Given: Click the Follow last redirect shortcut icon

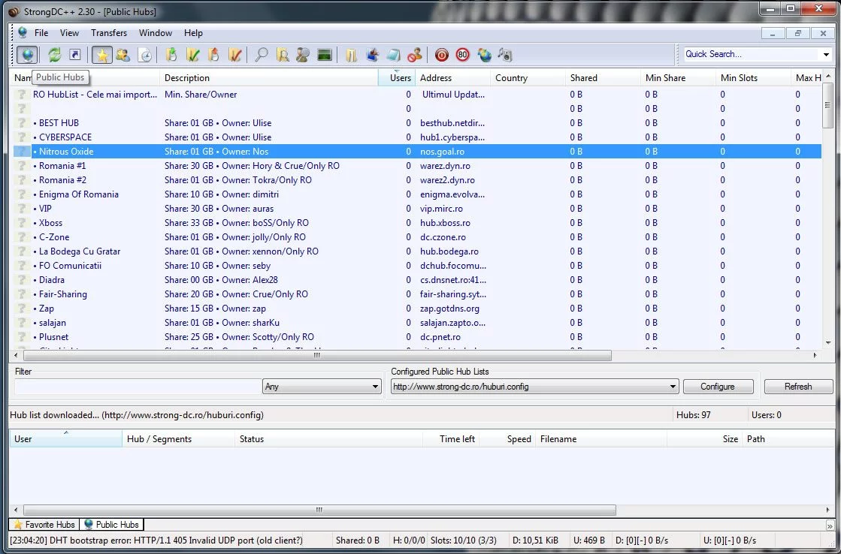Looking at the screenshot, I should point(75,55).
